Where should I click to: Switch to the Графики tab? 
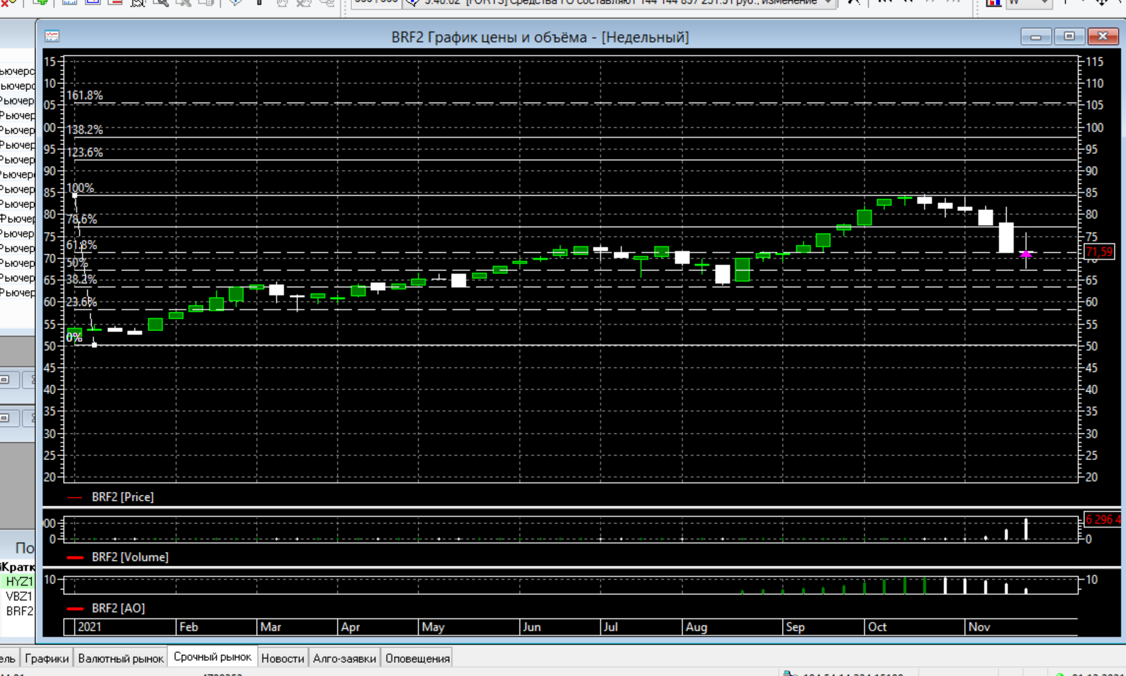pos(47,658)
